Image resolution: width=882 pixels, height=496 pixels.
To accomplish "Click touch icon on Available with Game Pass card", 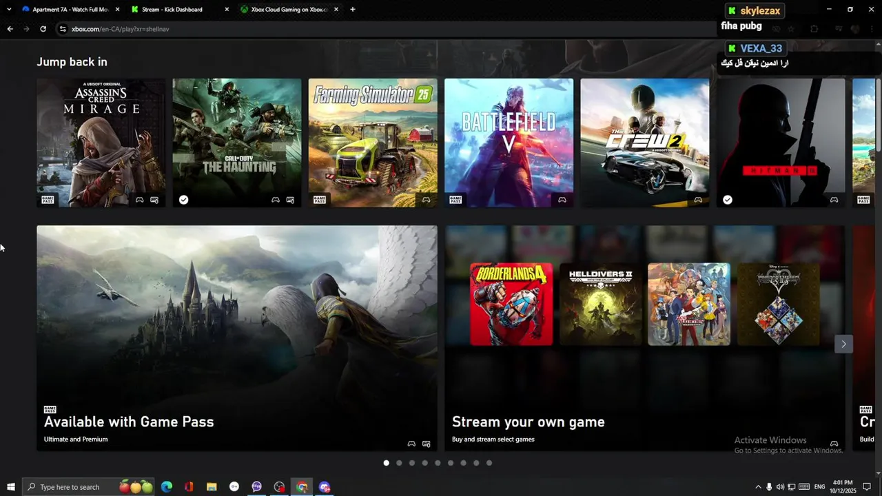I will click(x=426, y=444).
